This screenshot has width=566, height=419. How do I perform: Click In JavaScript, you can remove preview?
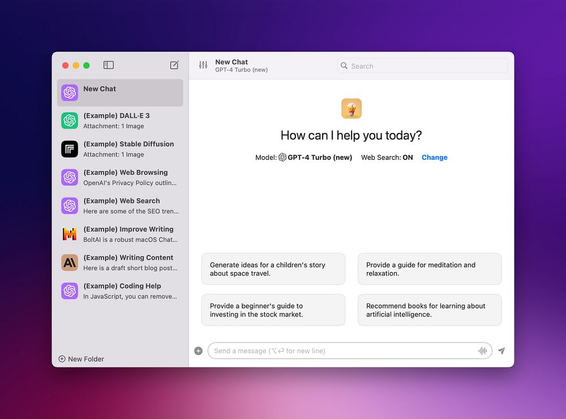tap(130, 297)
